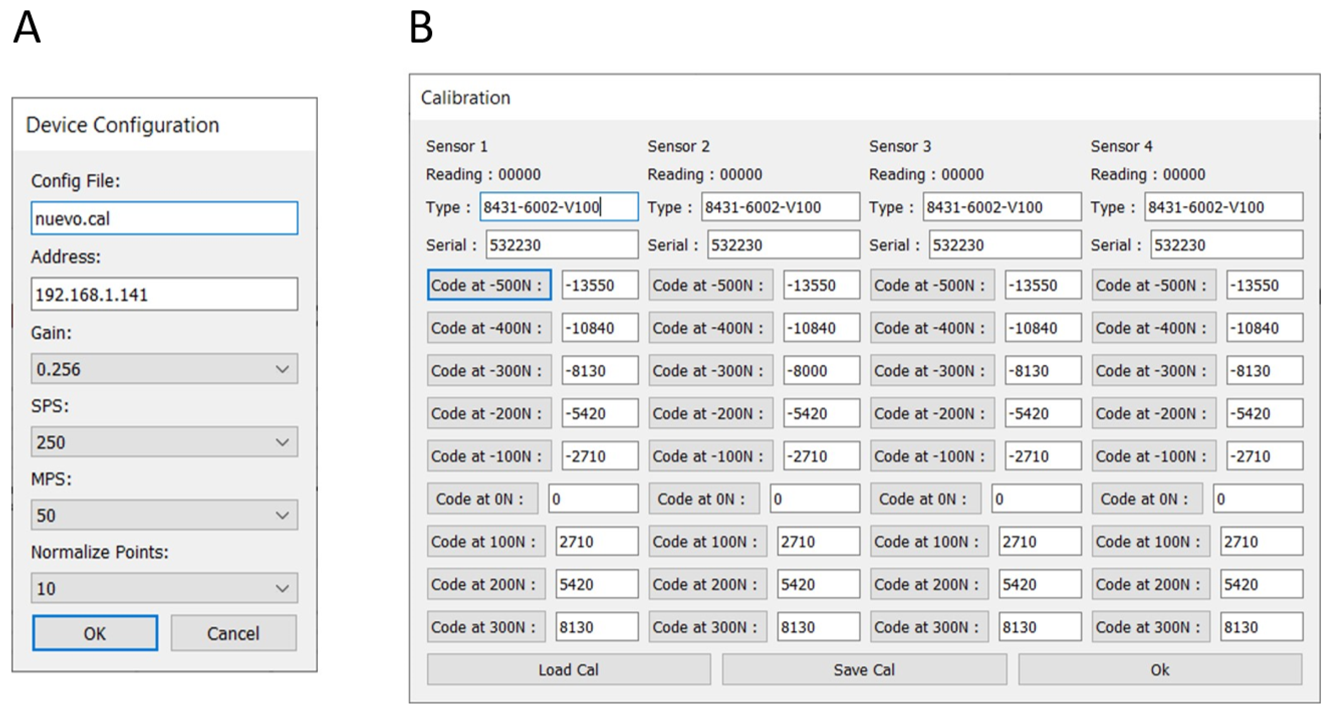Screen dimensions: 1330x715
Task: Focus the Sensor 1 Type field
Action: [559, 207]
